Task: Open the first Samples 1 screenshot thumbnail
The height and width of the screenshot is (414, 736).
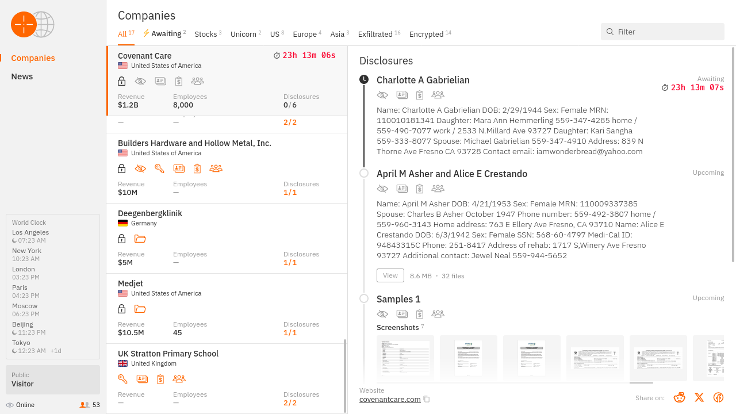Action: (x=405, y=358)
